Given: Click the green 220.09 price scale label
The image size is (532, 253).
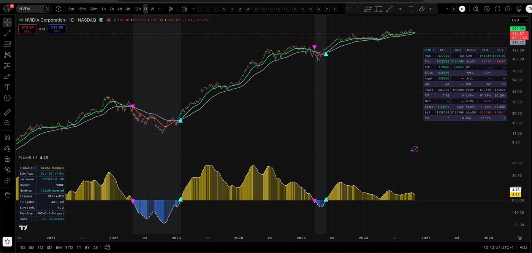Looking at the screenshot, I should click(x=518, y=29).
